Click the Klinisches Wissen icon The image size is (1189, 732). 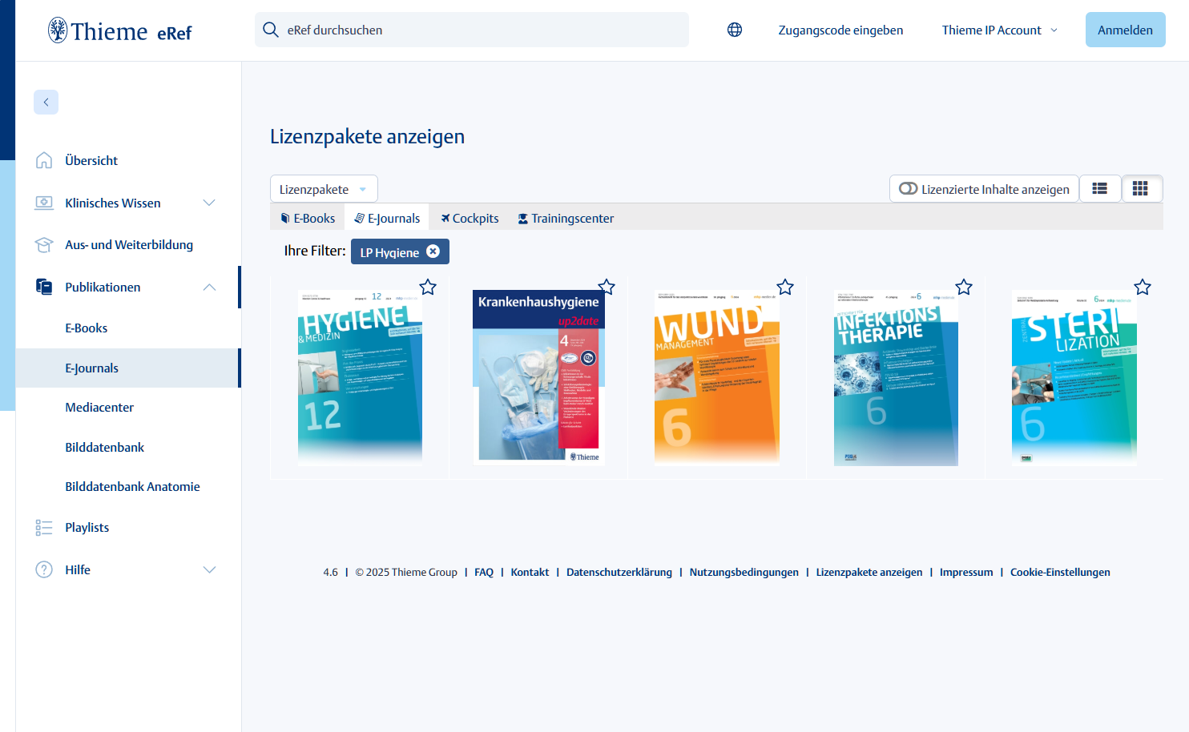click(x=44, y=203)
